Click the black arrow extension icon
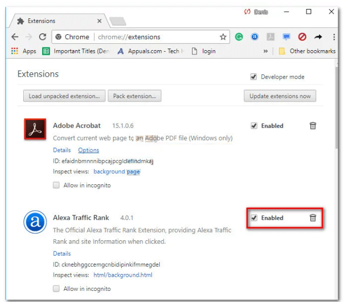Screen dimensions: 346x302 (318, 37)
